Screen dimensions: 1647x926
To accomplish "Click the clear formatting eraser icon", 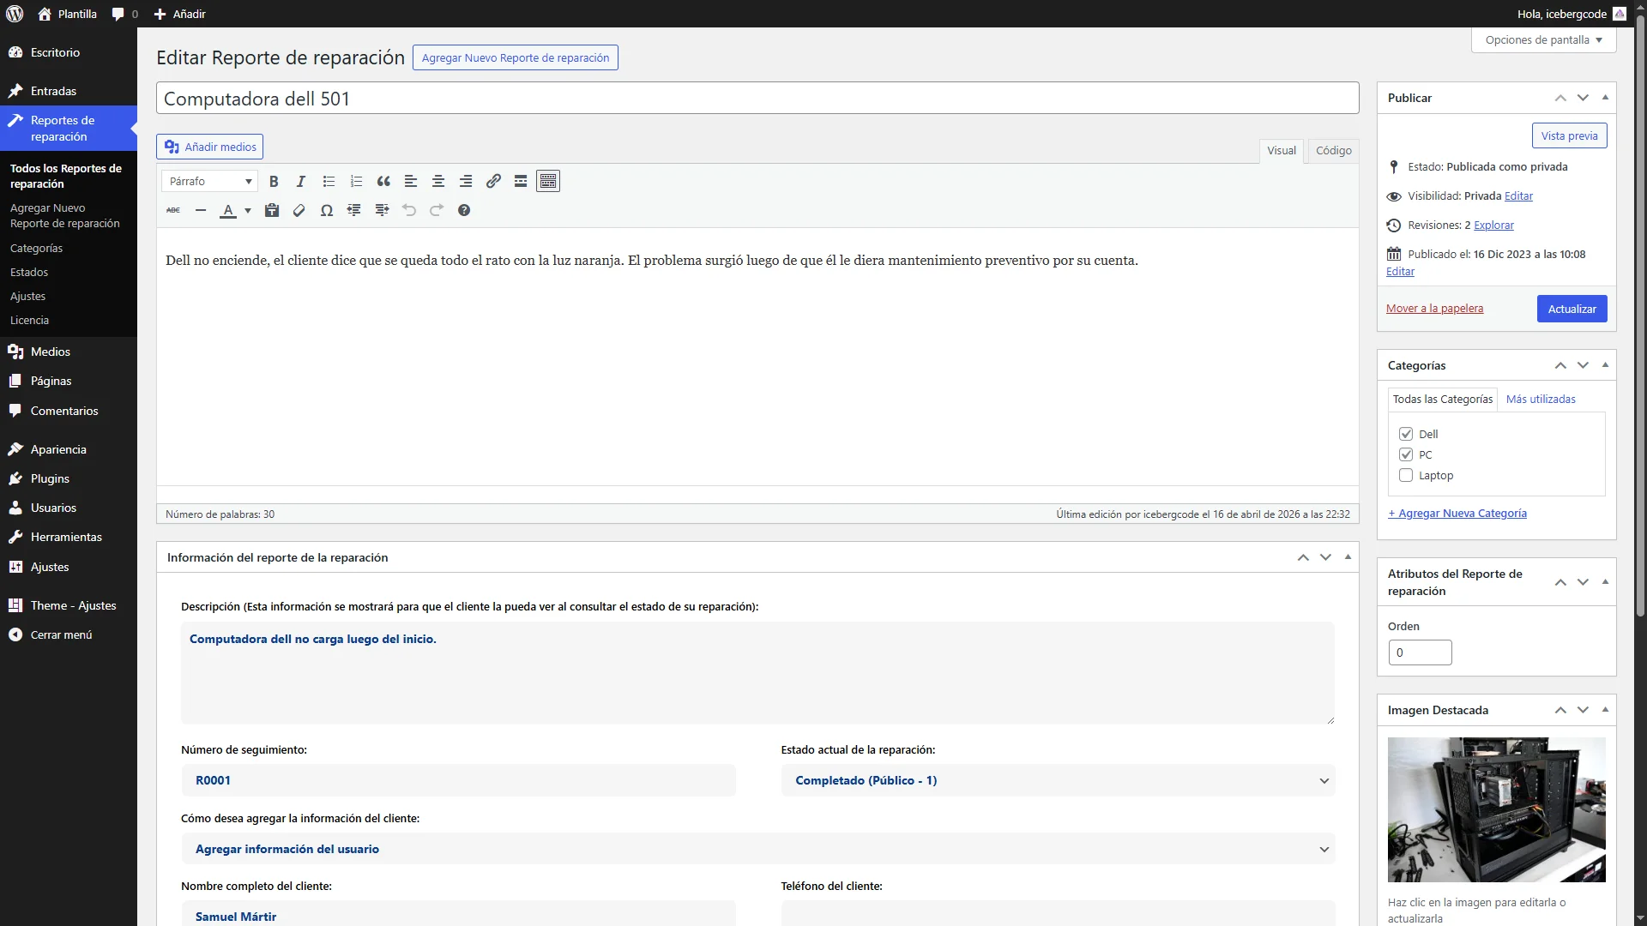I will pyautogui.click(x=299, y=210).
